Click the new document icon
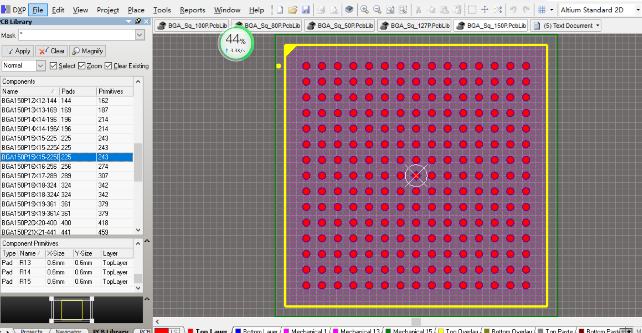This screenshot has height=333, width=642. [280, 10]
